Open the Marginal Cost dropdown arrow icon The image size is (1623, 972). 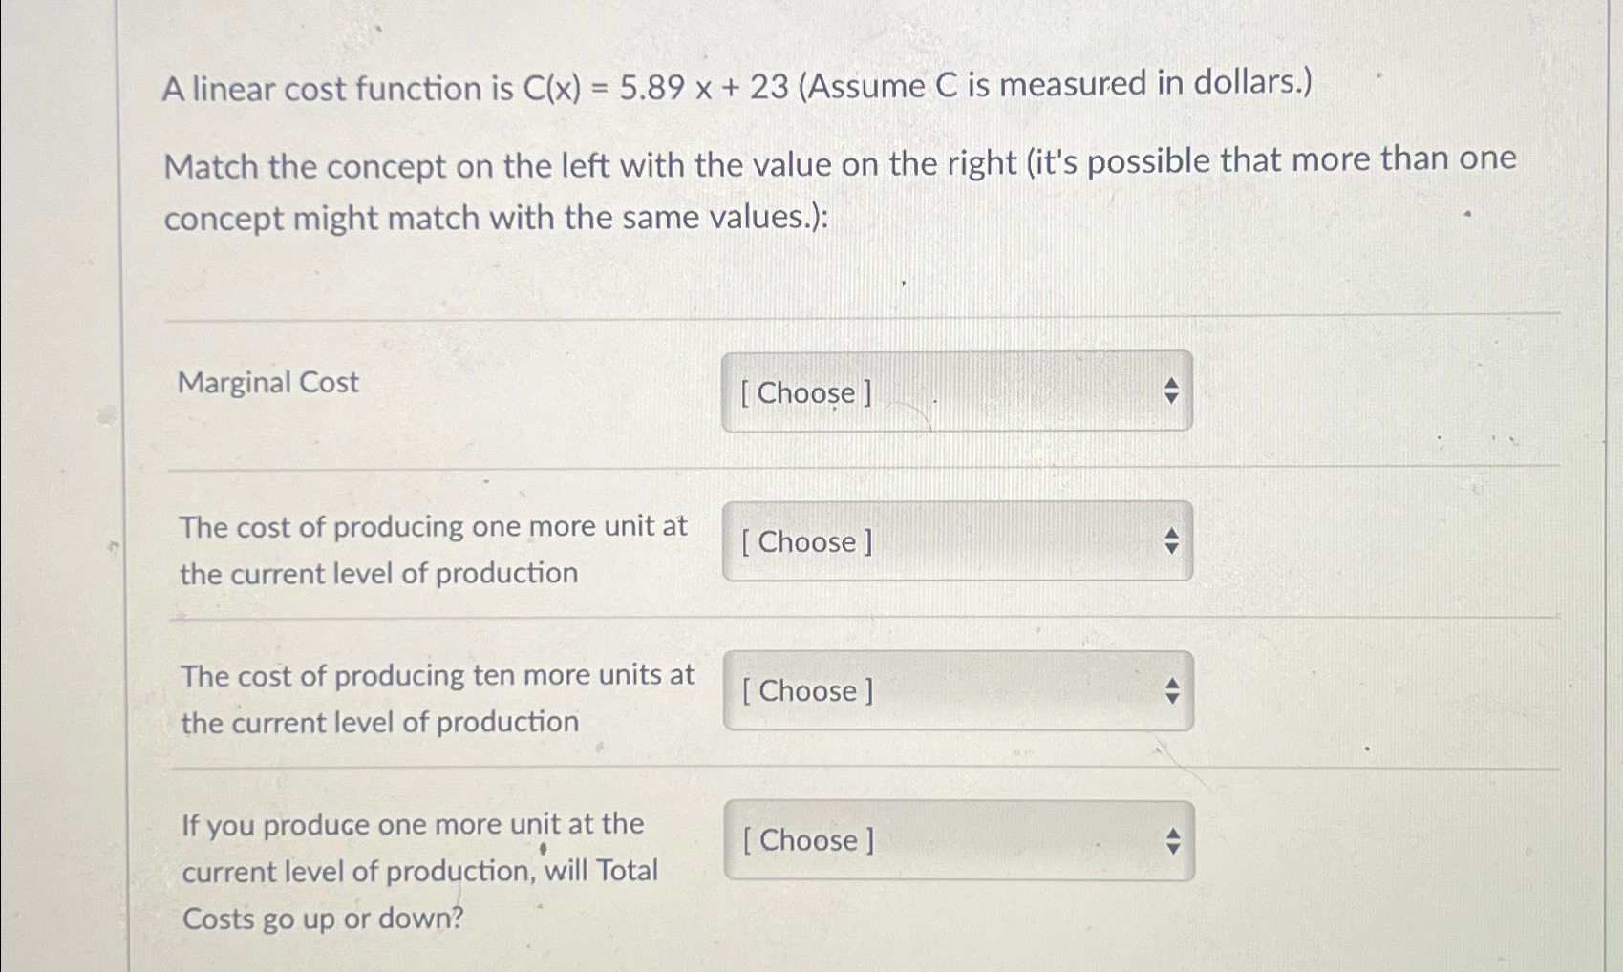pyautogui.click(x=1174, y=391)
